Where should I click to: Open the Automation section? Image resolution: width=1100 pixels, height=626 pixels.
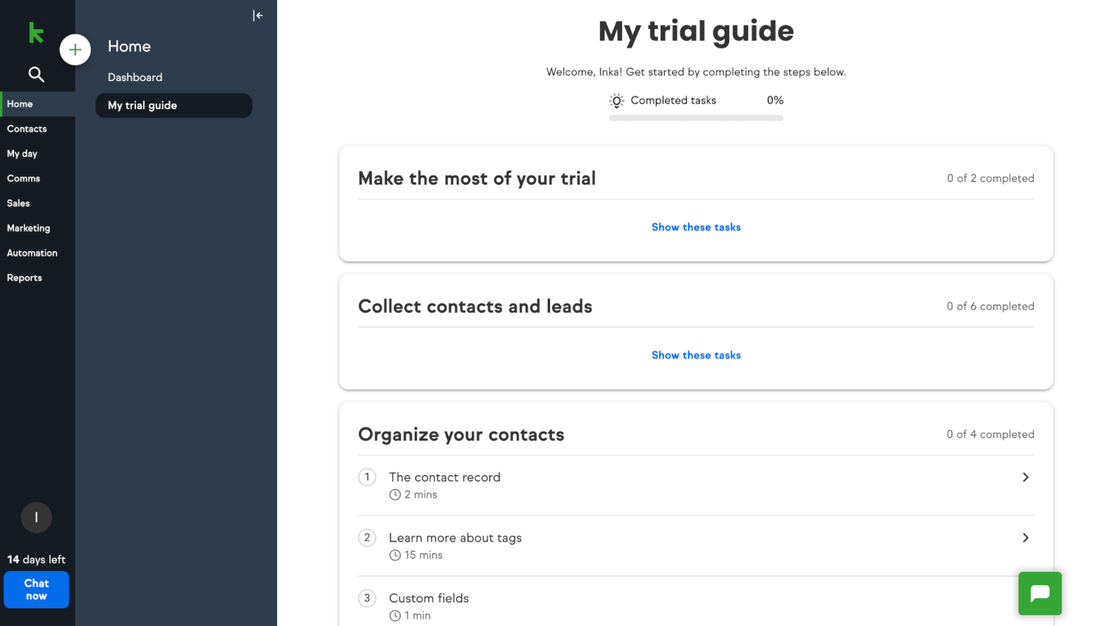[32, 252]
